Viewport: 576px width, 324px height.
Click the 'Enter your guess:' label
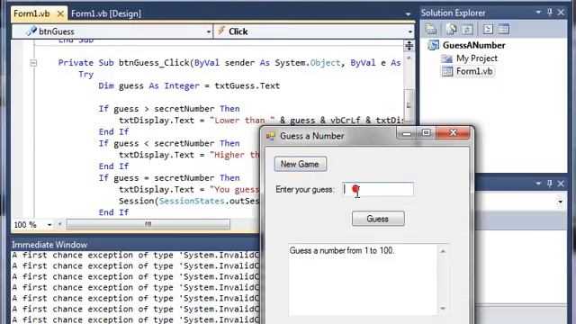tap(305, 190)
